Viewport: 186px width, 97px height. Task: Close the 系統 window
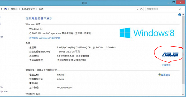180,2
